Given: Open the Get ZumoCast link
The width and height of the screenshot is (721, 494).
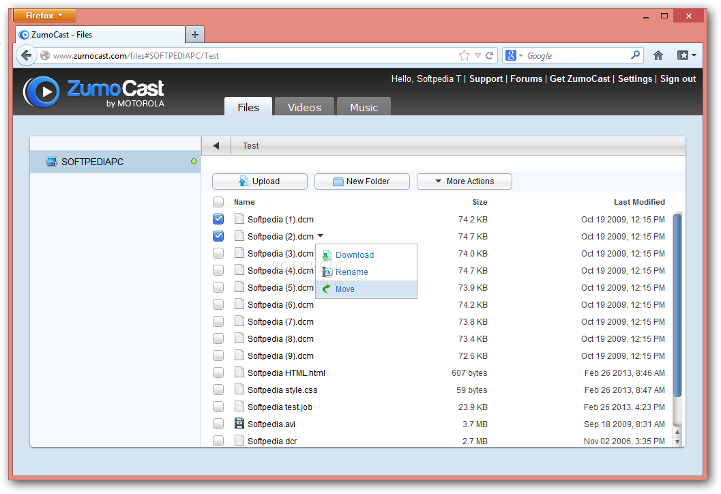Looking at the screenshot, I should 579,78.
